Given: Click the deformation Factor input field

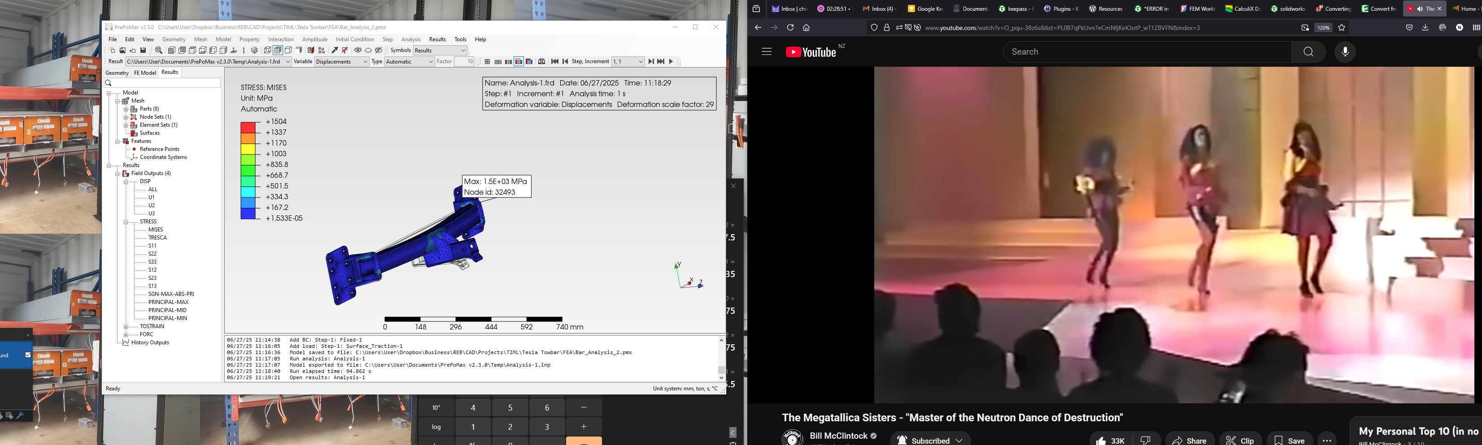Looking at the screenshot, I should point(464,61).
